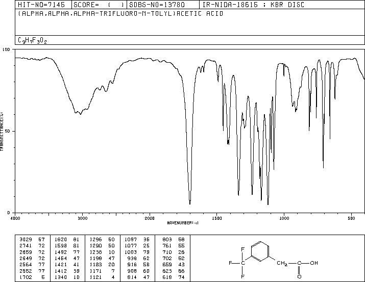The width and height of the screenshot is (365, 282).
Task: Click the OH group in the structure
Action: (x=314, y=263)
